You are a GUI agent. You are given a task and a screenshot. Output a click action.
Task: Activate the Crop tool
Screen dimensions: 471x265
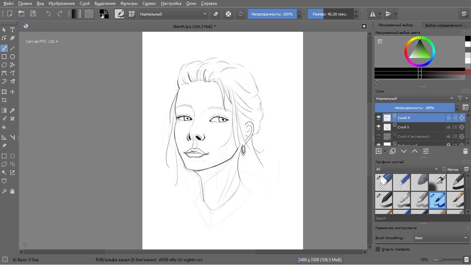pos(4,100)
